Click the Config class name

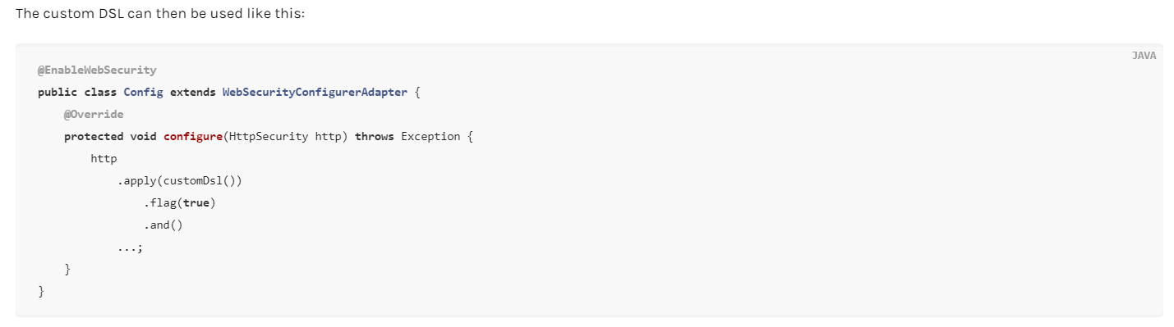144,93
